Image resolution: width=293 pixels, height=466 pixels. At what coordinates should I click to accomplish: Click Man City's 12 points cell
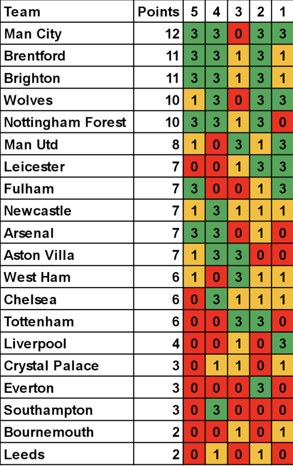point(173,34)
